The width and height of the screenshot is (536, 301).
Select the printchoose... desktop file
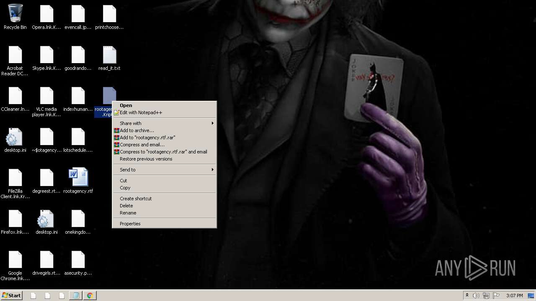(x=109, y=17)
